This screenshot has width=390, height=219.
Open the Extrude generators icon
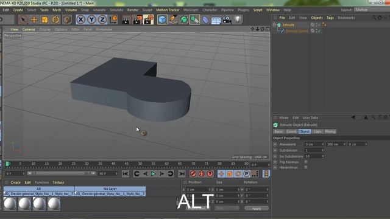(194, 19)
